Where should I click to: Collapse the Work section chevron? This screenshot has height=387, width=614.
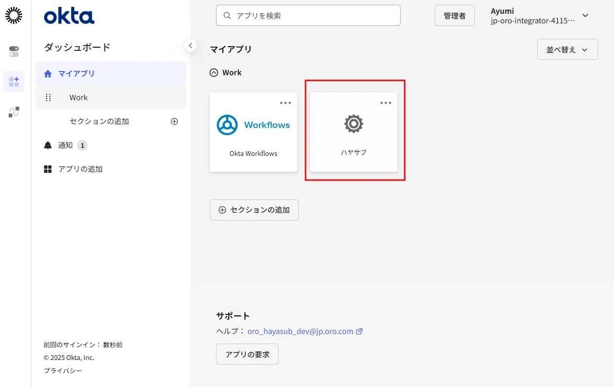[214, 73]
